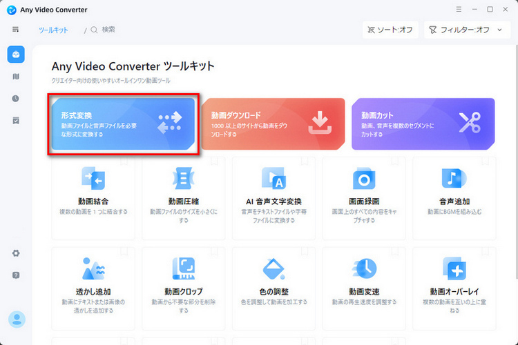Image resolution: width=518 pixels, height=345 pixels.
Task: Click the search magnifier icon
Action: tap(94, 30)
